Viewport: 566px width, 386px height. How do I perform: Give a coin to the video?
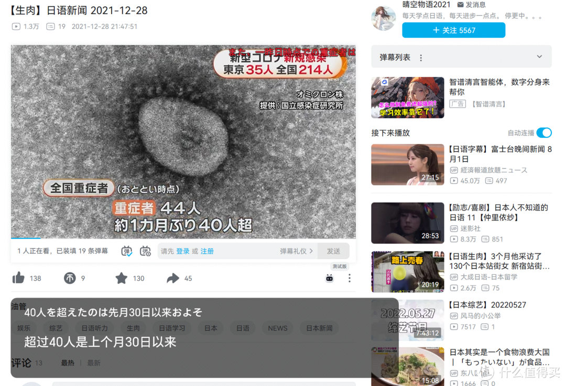point(70,278)
